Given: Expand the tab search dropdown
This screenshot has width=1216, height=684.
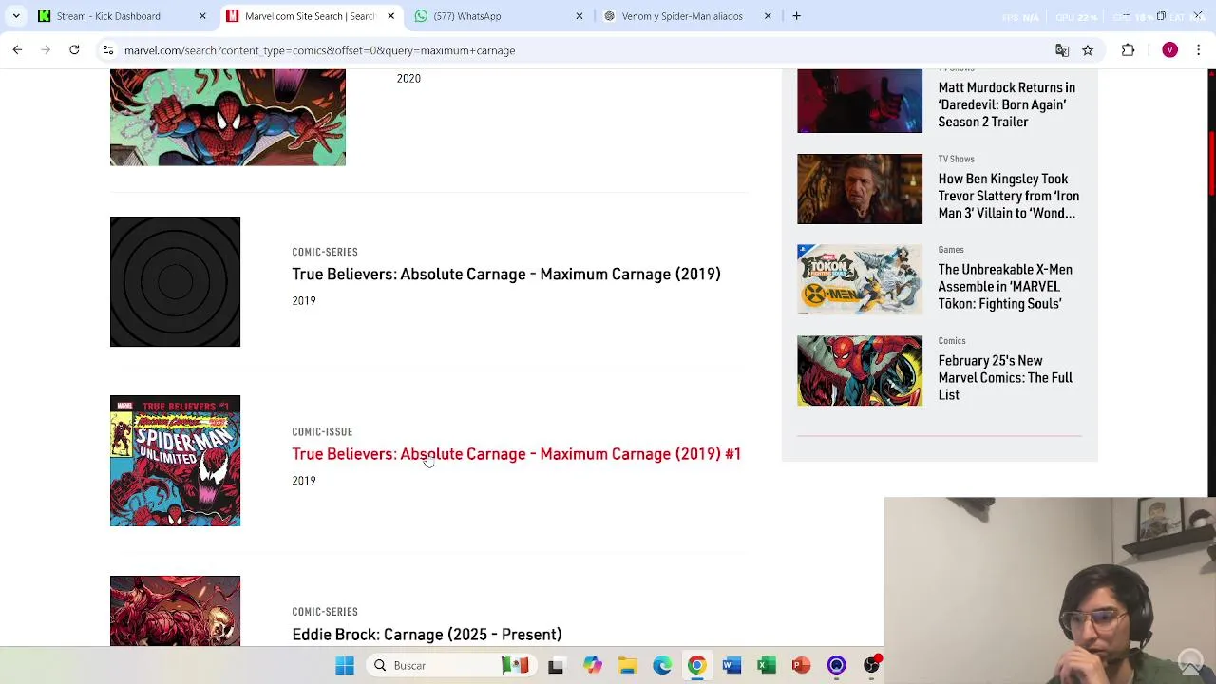Looking at the screenshot, I should (16, 16).
